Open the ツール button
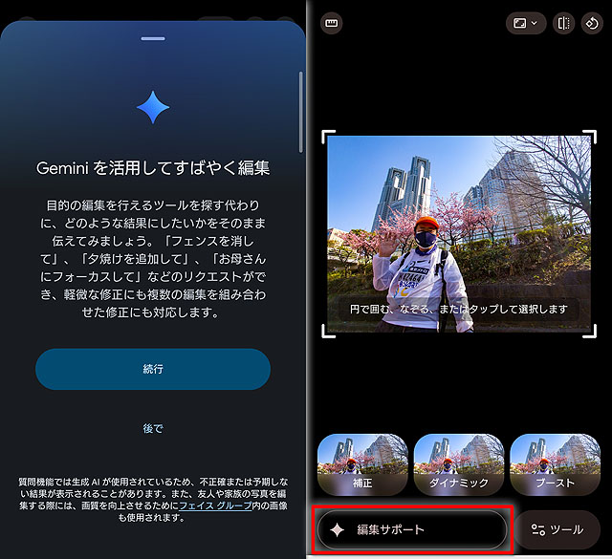The height and width of the screenshot is (559, 612). click(557, 529)
